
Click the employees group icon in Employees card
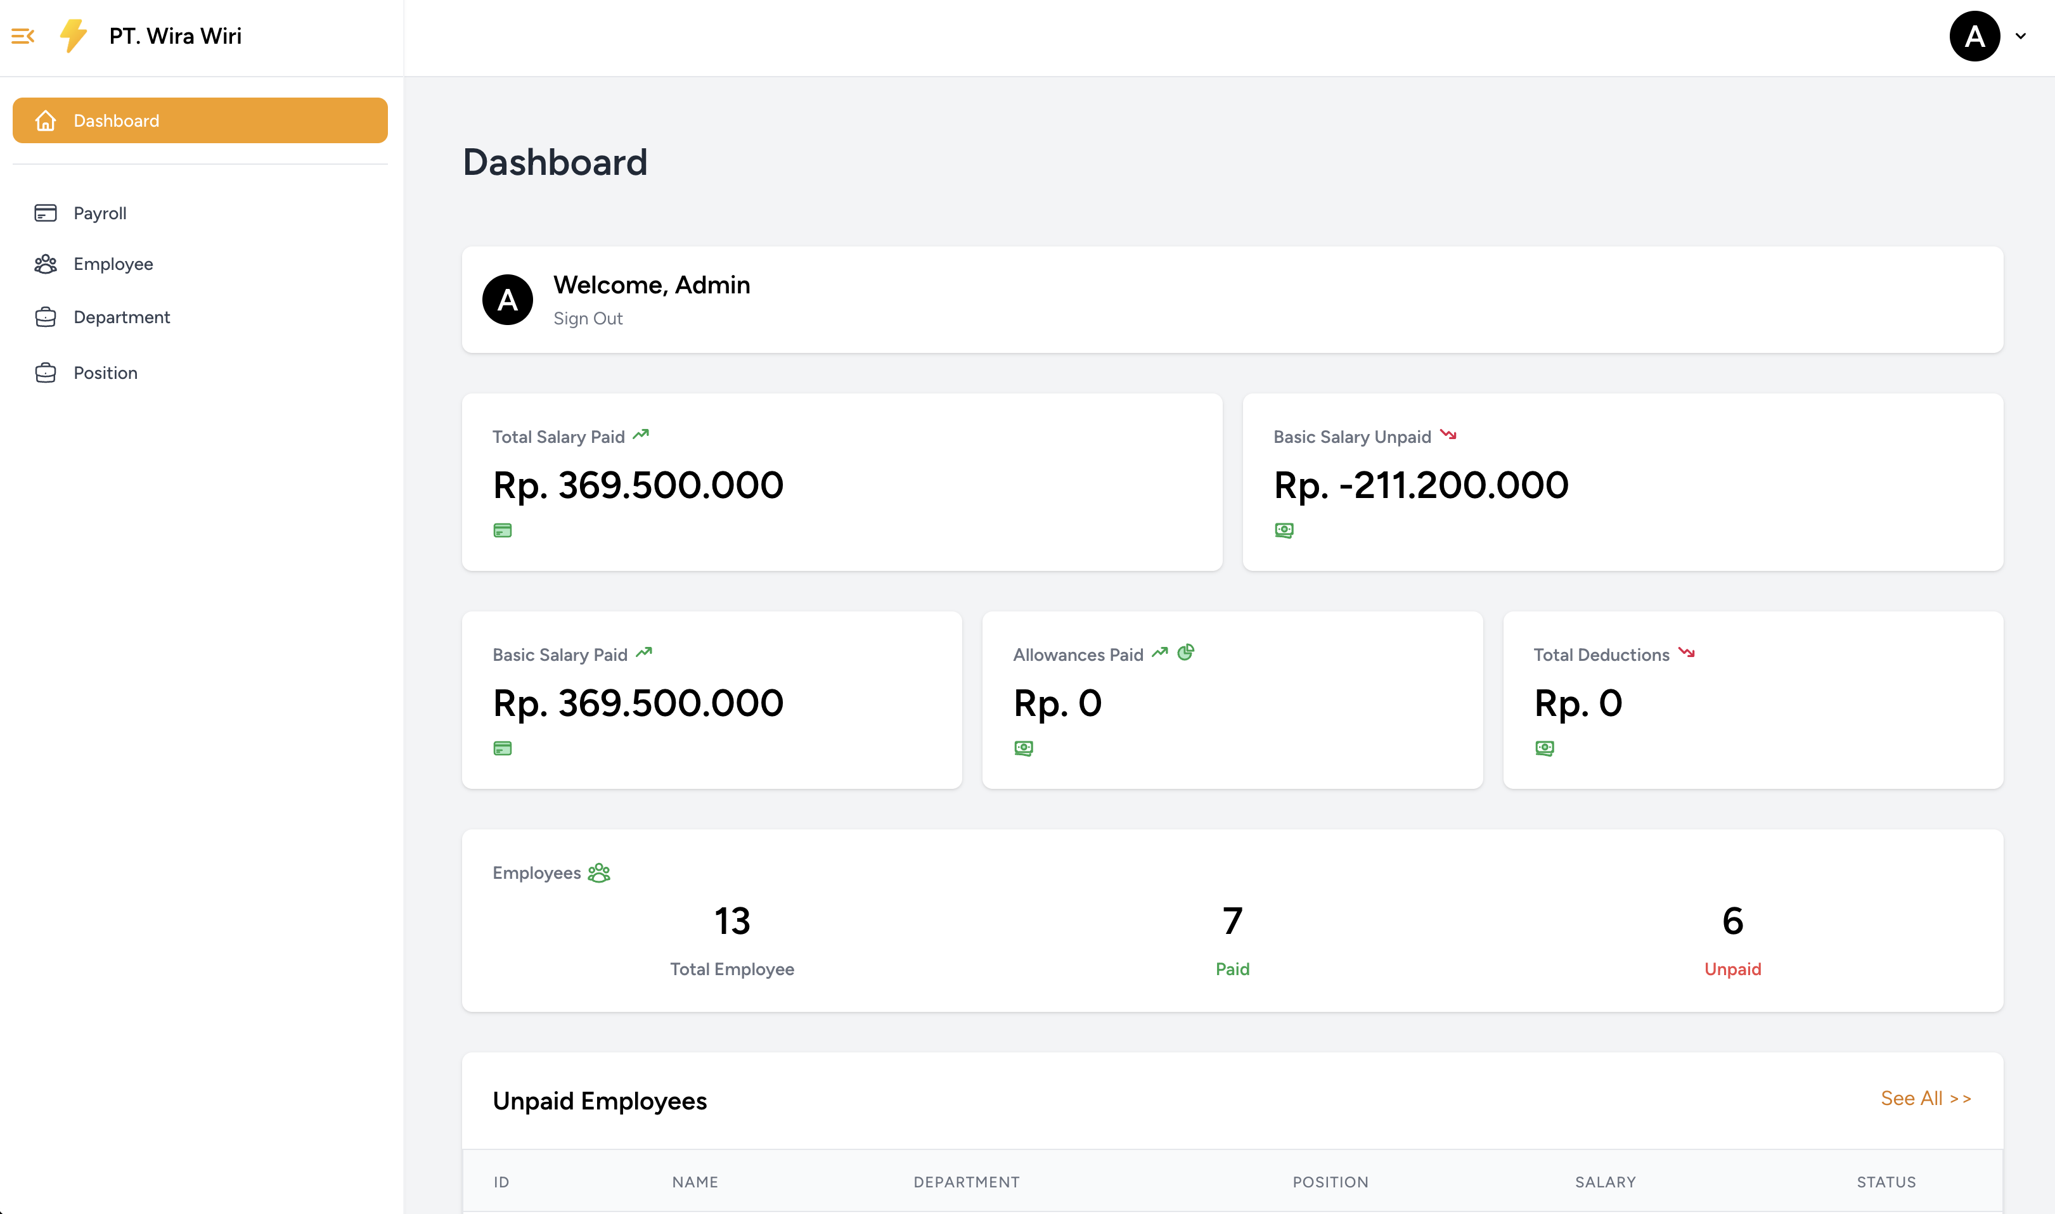pyautogui.click(x=600, y=872)
